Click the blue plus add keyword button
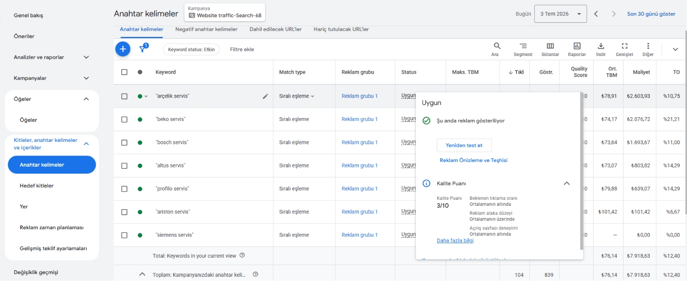This screenshot has width=687, height=281. tap(123, 49)
